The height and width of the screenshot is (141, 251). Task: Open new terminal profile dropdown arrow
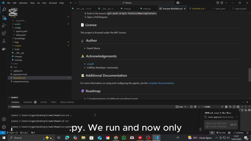point(188,107)
